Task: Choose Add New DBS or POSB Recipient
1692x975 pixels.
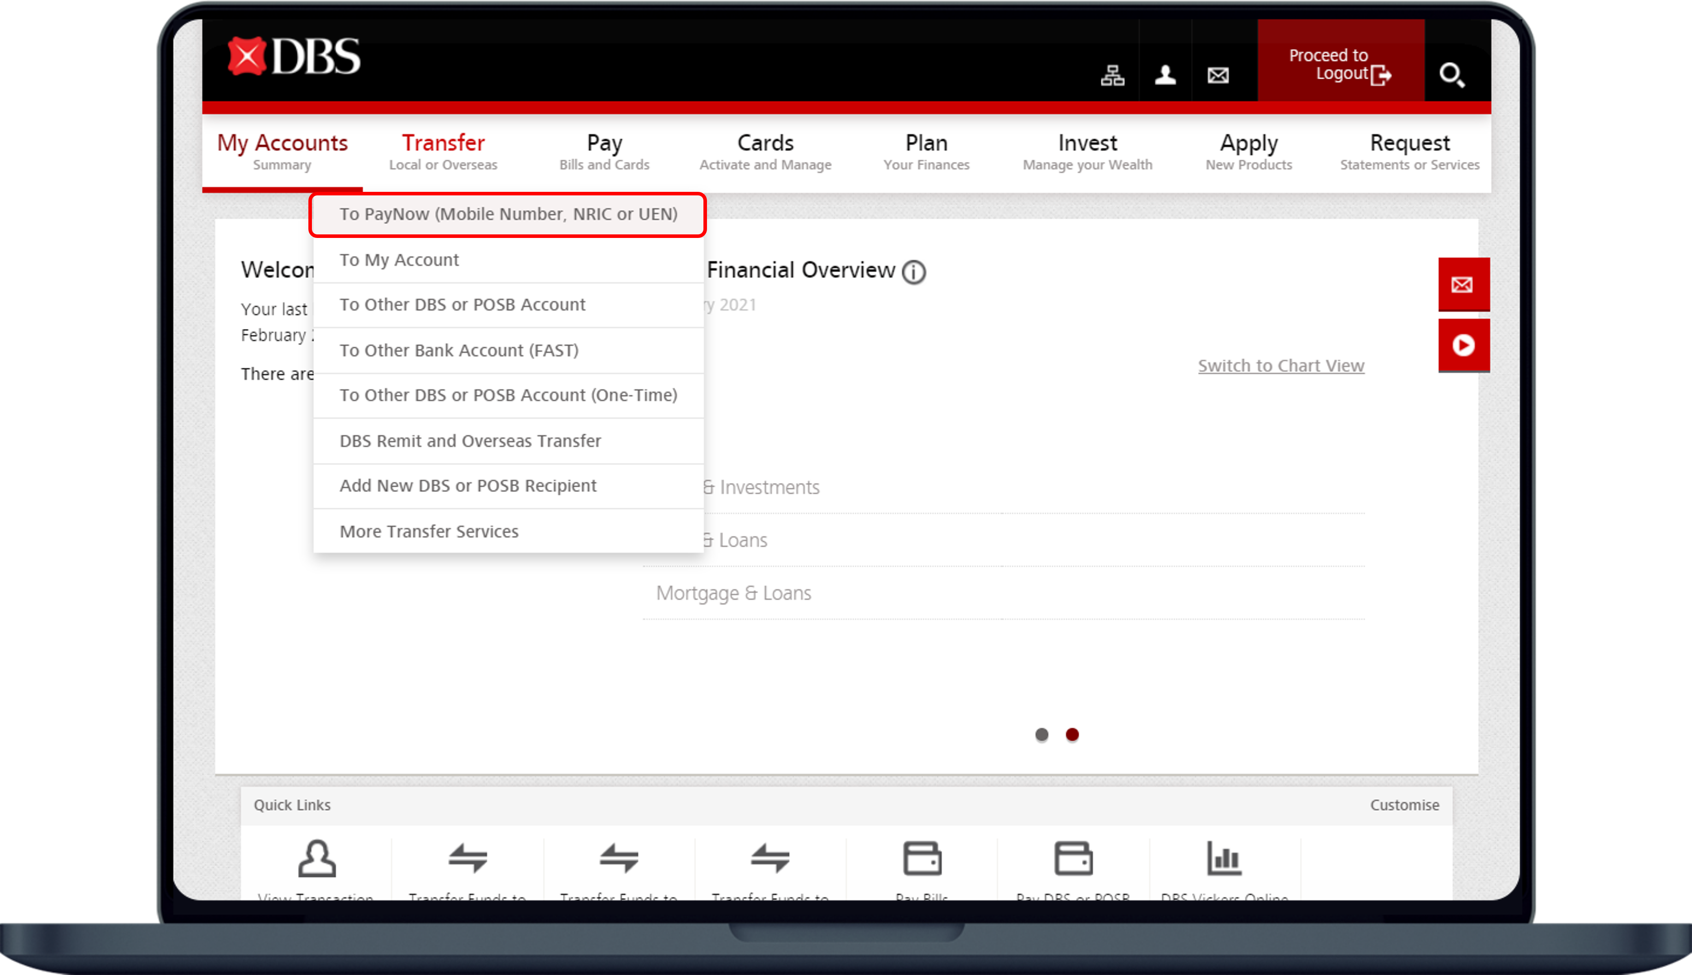Action: (508, 485)
